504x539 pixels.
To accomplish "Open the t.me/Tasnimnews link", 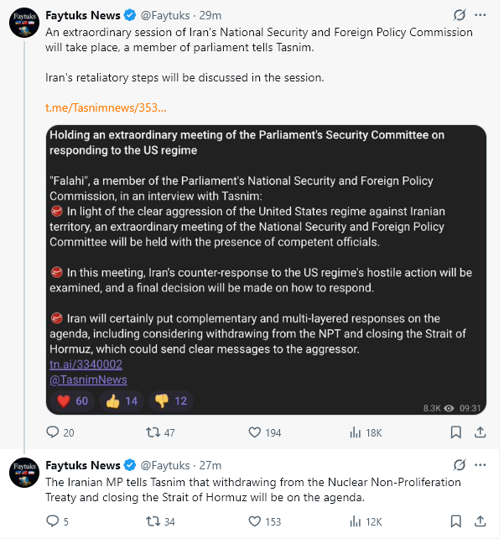I will [106, 108].
